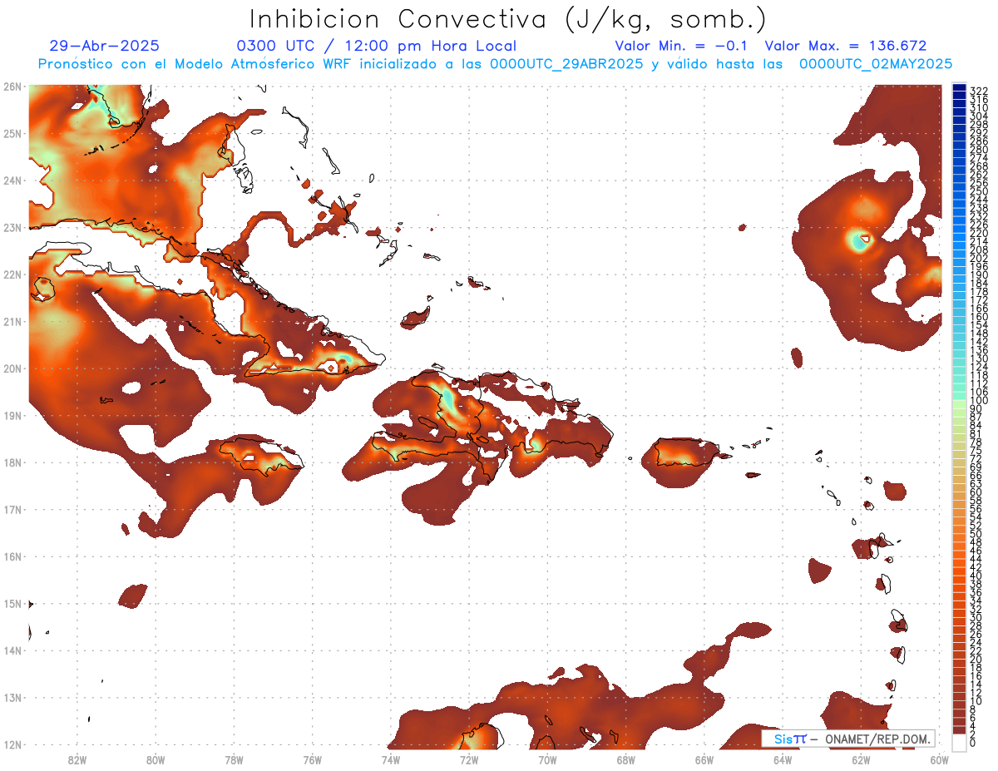Click the '0000UTC_29ABR2025' initialization timestamp
The height and width of the screenshot is (771, 998).
tap(566, 64)
